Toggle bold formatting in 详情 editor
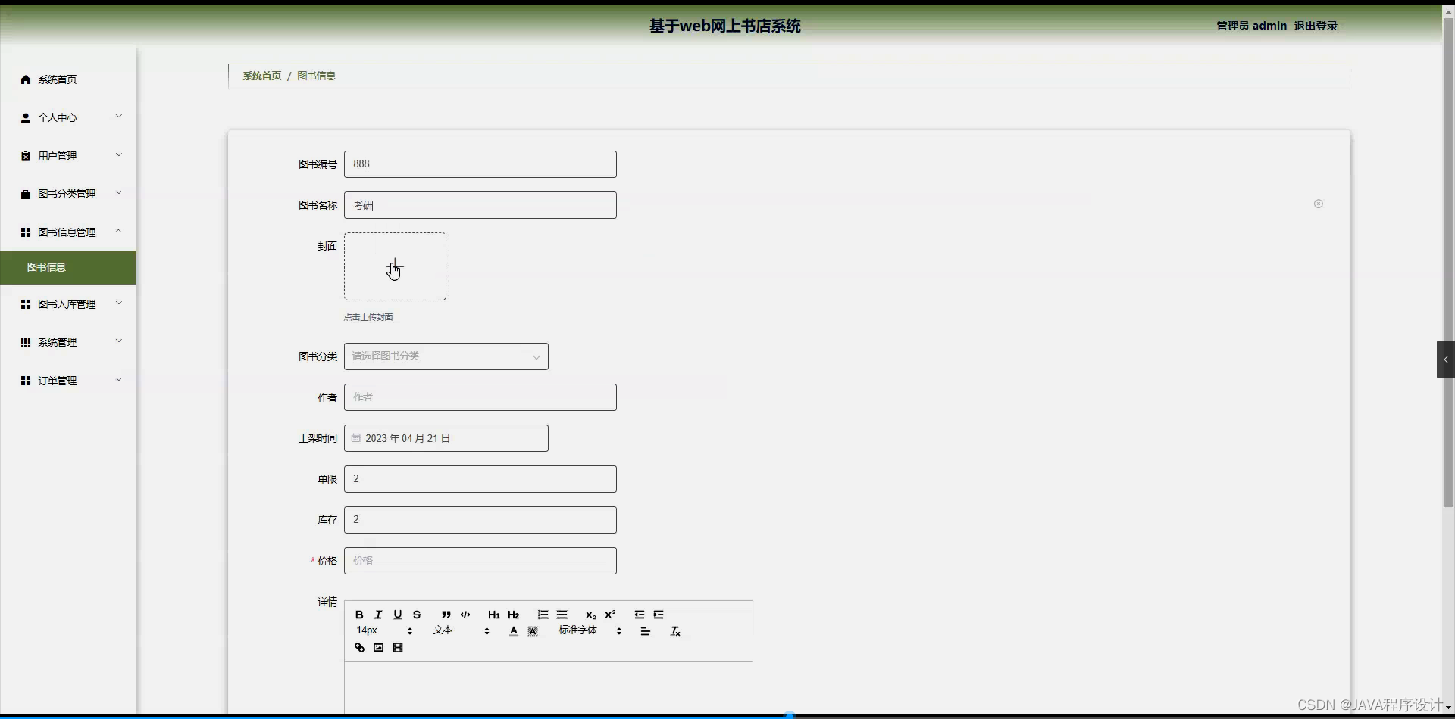This screenshot has height=719, width=1455. pyautogui.click(x=359, y=615)
